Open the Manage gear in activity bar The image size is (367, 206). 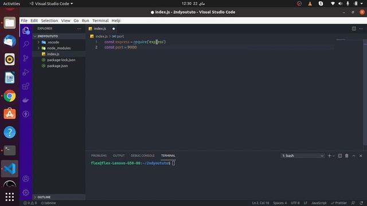tap(26, 193)
